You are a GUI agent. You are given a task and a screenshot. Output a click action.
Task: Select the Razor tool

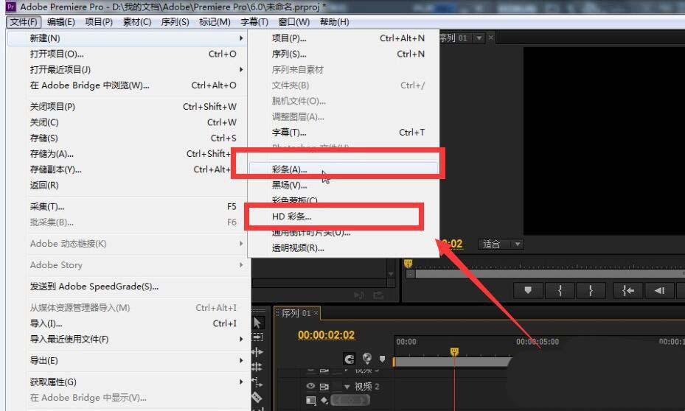point(257,398)
